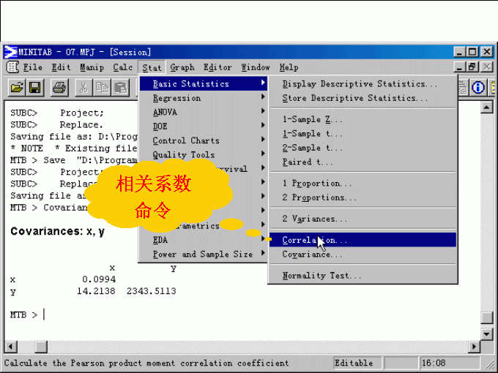Click the blue Info toolbar icon
This screenshot has width=498, height=373.
pyautogui.click(x=479, y=88)
